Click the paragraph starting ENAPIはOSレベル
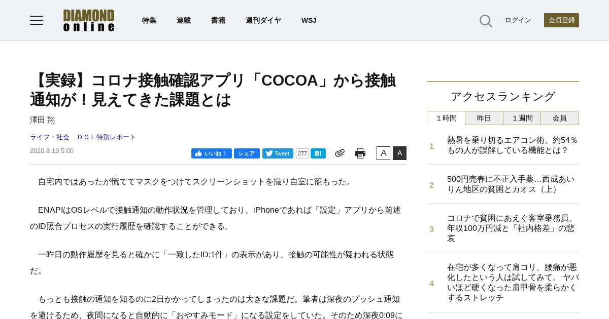609x319 pixels. tap(216, 218)
